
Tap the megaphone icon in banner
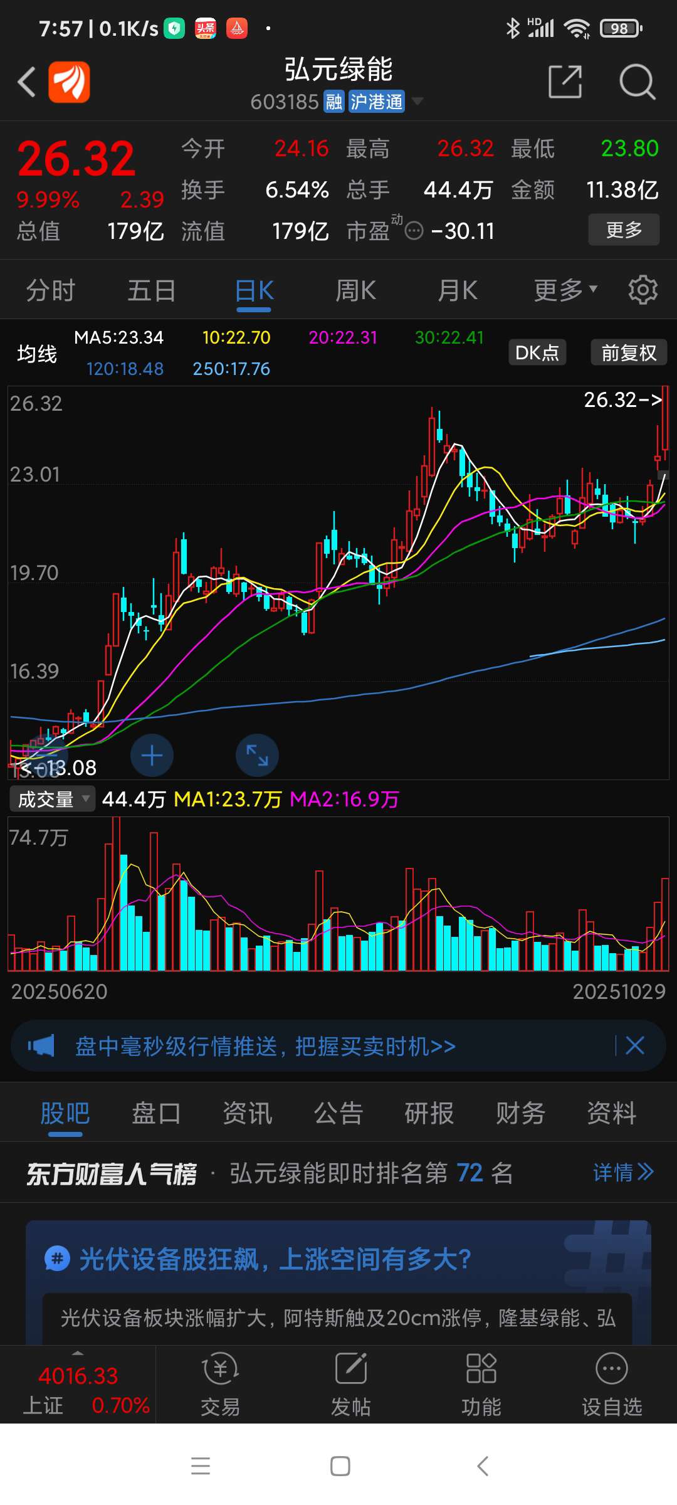pyautogui.click(x=41, y=1045)
